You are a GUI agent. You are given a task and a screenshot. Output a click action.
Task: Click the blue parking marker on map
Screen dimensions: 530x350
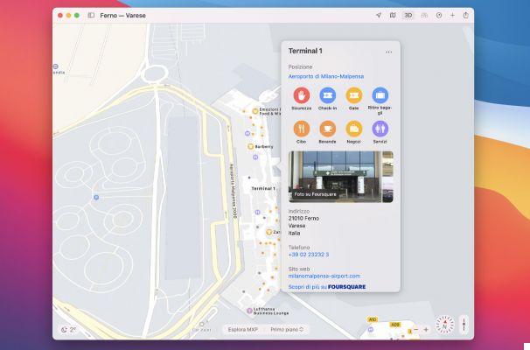coord(96,197)
